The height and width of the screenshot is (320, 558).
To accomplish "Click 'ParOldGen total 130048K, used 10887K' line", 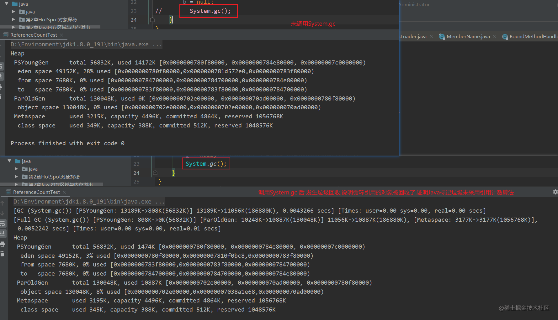I will click(x=194, y=283).
